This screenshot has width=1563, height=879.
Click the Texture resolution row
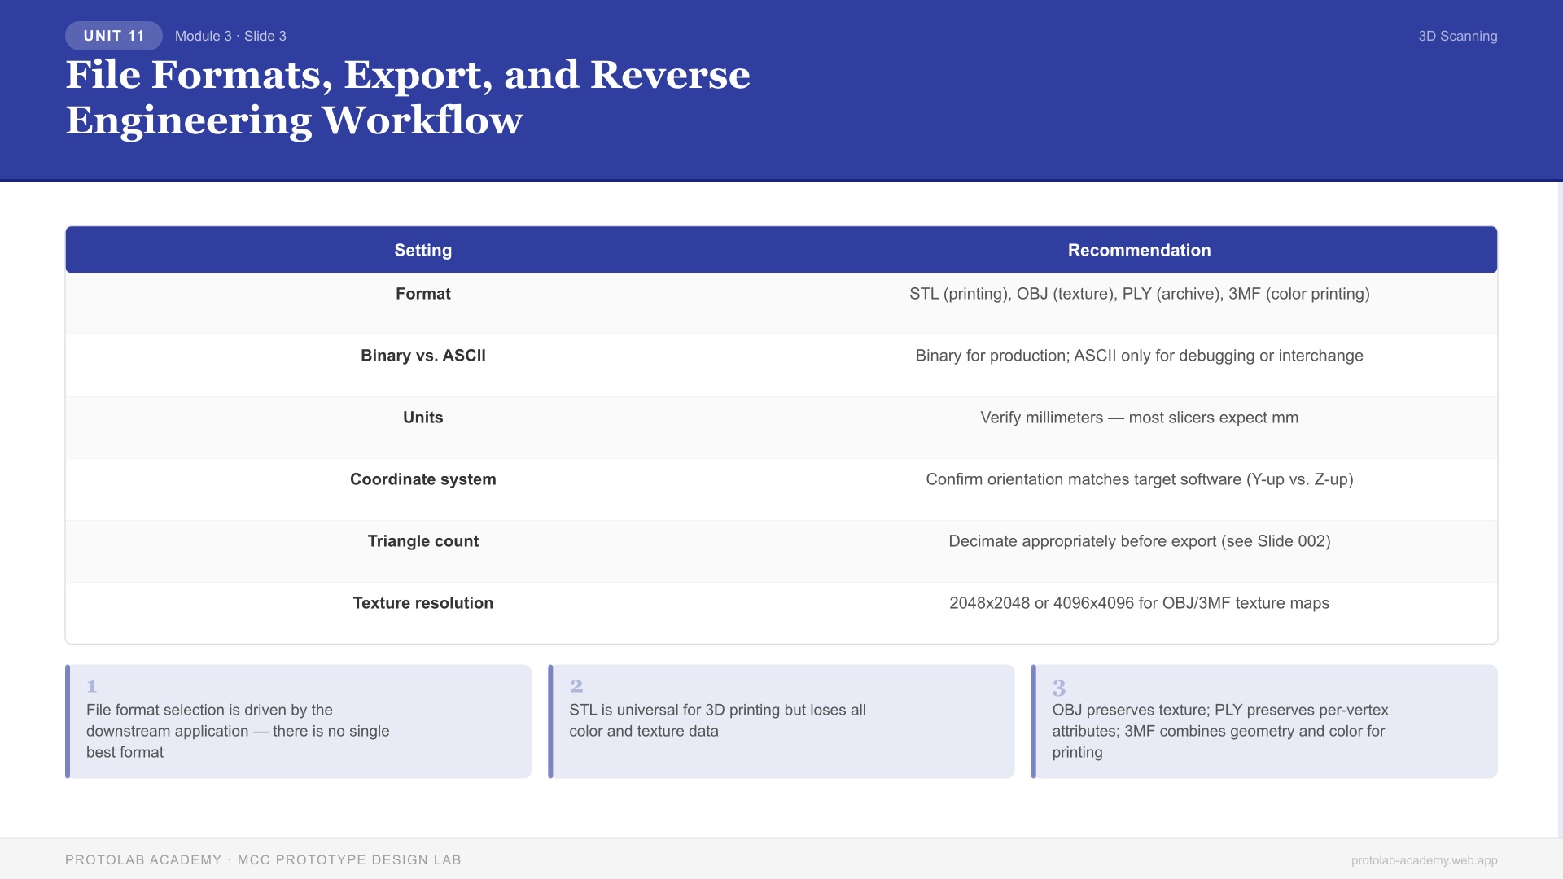[x=781, y=612]
